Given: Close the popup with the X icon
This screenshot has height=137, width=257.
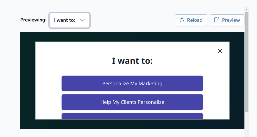Looking at the screenshot, I should click(220, 51).
